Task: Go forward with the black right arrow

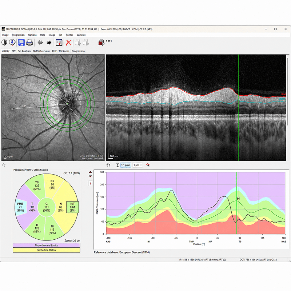Action: (x=49, y=43)
